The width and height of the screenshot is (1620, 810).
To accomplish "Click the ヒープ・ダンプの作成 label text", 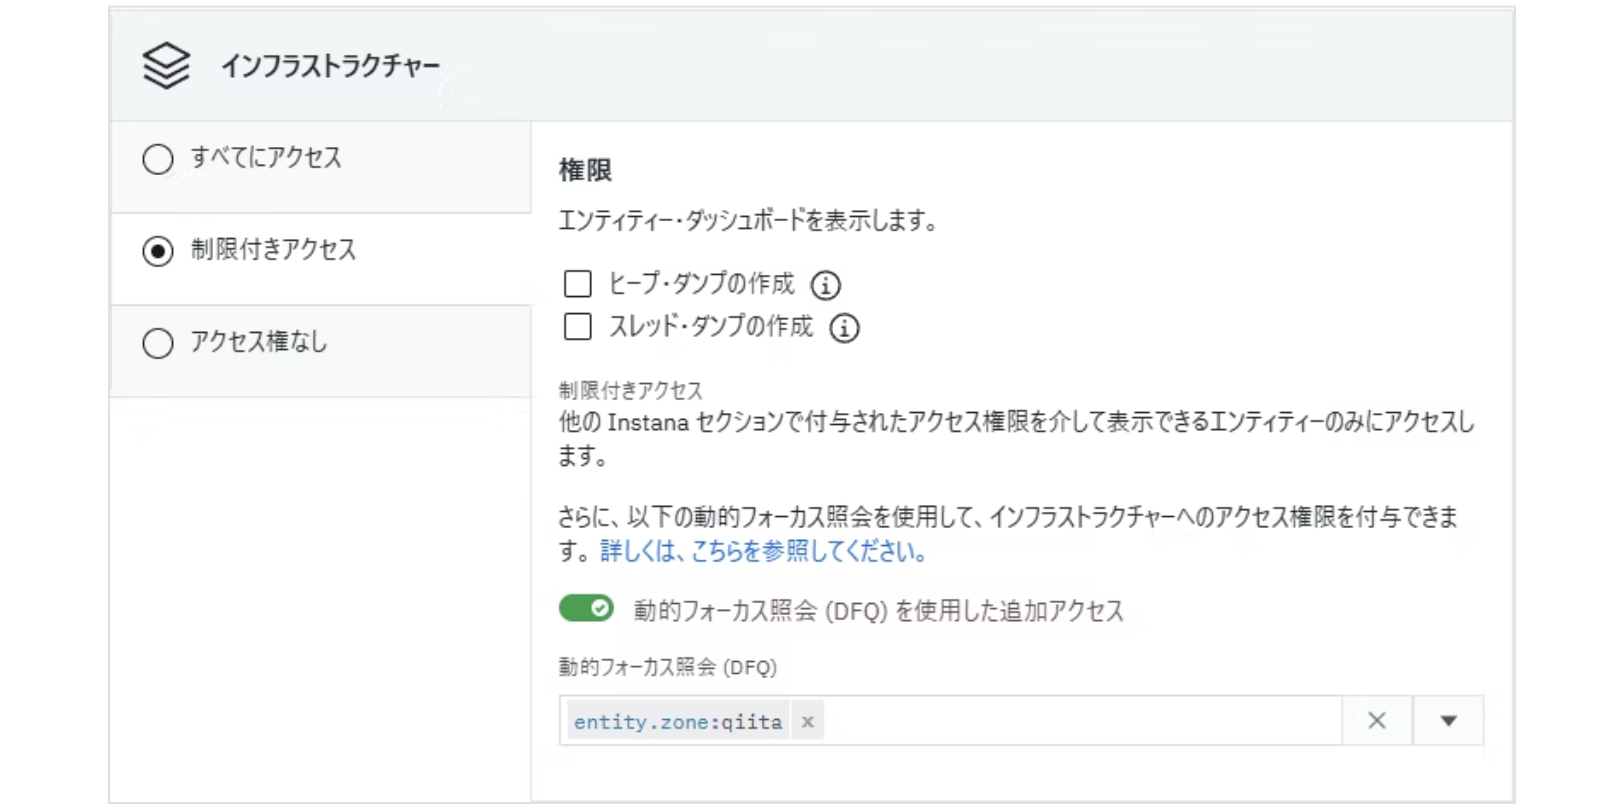I will pos(701,284).
